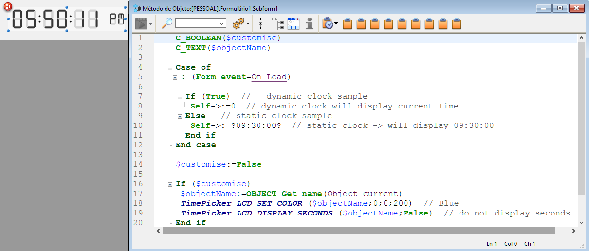Viewport: 589px width, 251px height.
Task: Click the seventh orange clipboard icon
Action: coord(429,23)
